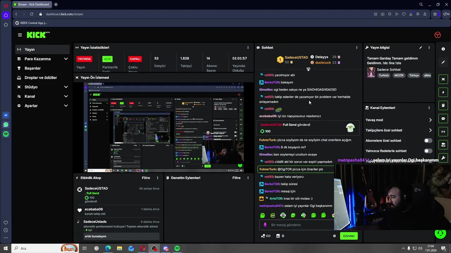The height and width of the screenshot is (253, 451).
Task: Open Filtre dropdown in Etkinlik Akışı
Action: [x=146, y=178]
